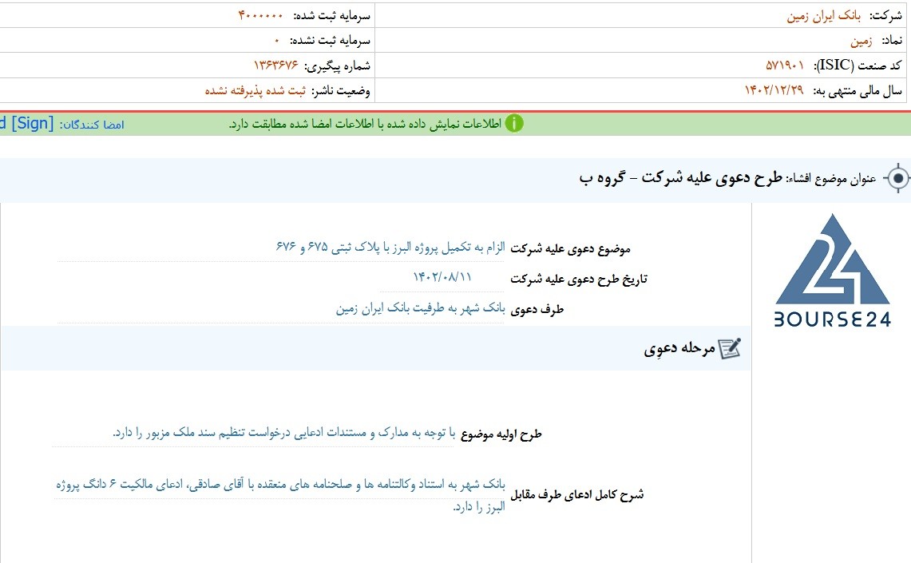The width and height of the screenshot is (911, 563).
Task: Click the طرح اولیه موضوع label
Action: [x=501, y=434]
